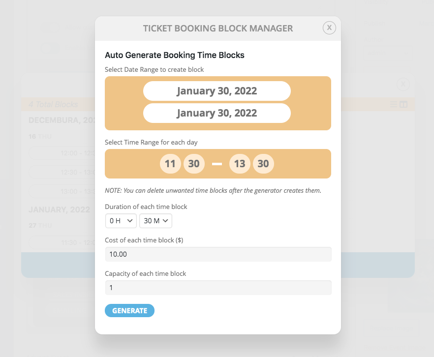Select the 11:30 block on January 27
Screen dimensions: 434x357
pyautogui.click(x=62, y=242)
